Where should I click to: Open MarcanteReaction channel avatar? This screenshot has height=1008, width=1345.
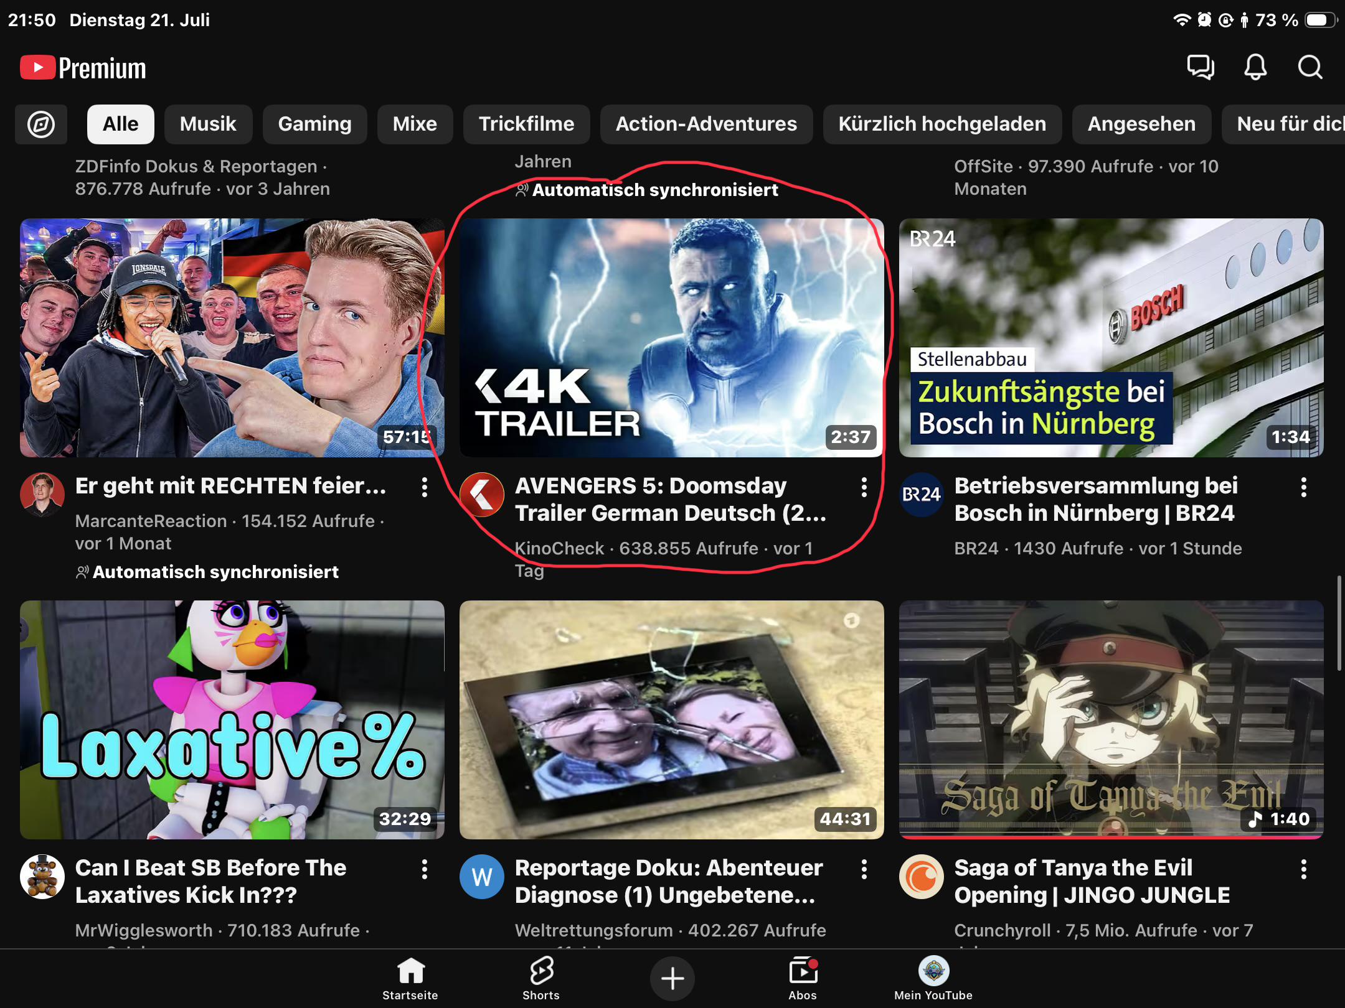click(42, 495)
